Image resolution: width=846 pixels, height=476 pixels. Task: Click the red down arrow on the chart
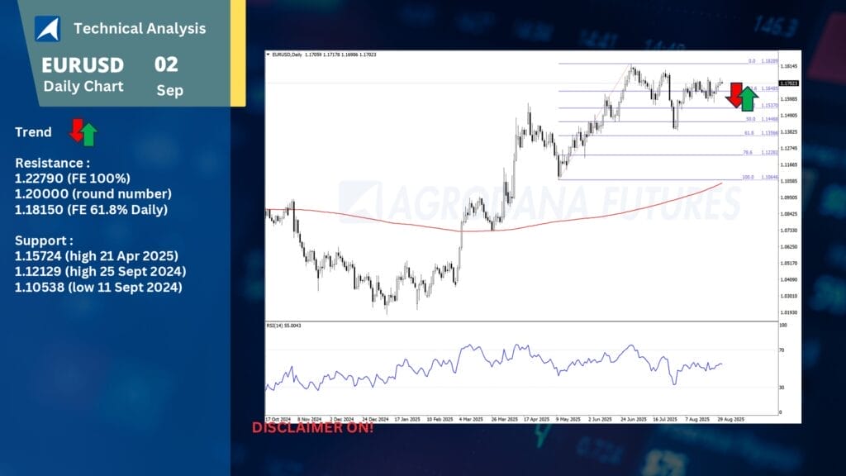click(734, 95)
